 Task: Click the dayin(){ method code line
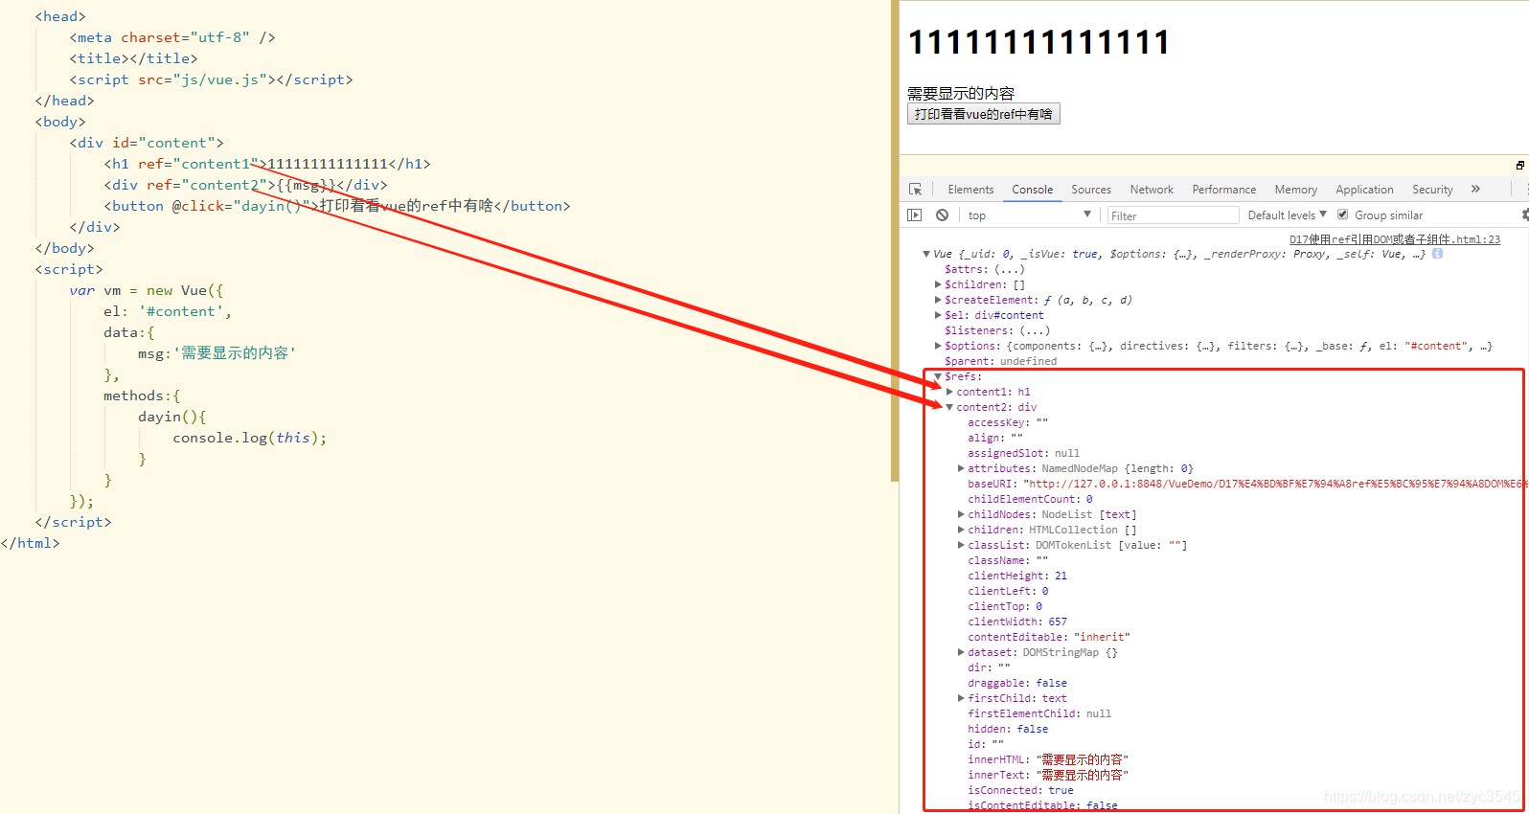[172, 417]
